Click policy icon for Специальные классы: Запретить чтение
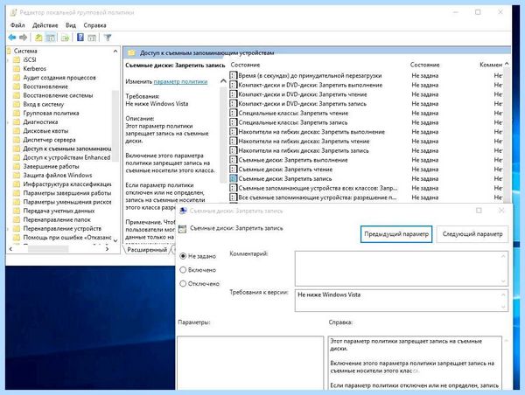 (x=234, y=113)
